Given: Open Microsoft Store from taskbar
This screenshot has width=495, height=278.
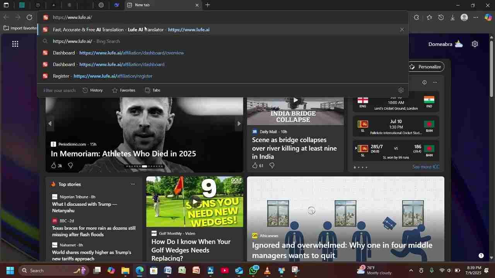Looking at the screenshot, I should (x=154, y=271).
